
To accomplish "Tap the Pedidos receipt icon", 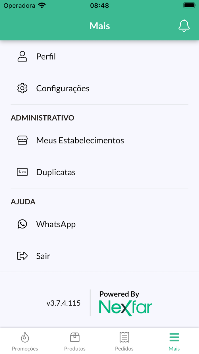I will (124, 337).
